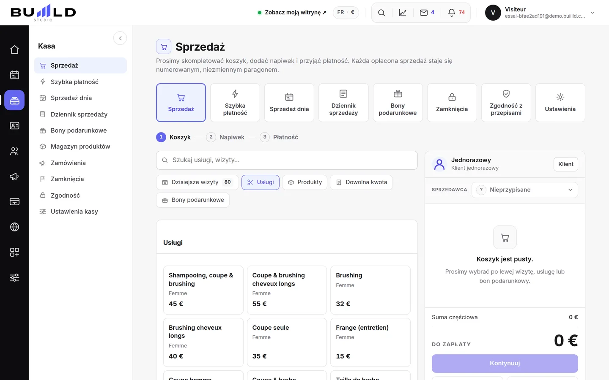Filter by Dzisiejsze wizyty
This screenshot has height=380, width=609.
[x=198, y=182]
